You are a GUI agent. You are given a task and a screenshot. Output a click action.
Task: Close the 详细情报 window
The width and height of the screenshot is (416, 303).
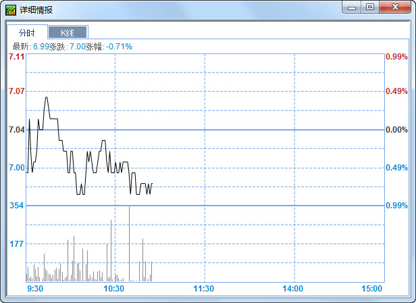395,7
